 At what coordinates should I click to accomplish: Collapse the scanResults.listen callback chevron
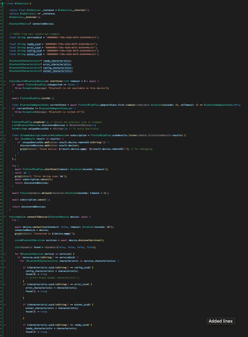tap(4, 135)
